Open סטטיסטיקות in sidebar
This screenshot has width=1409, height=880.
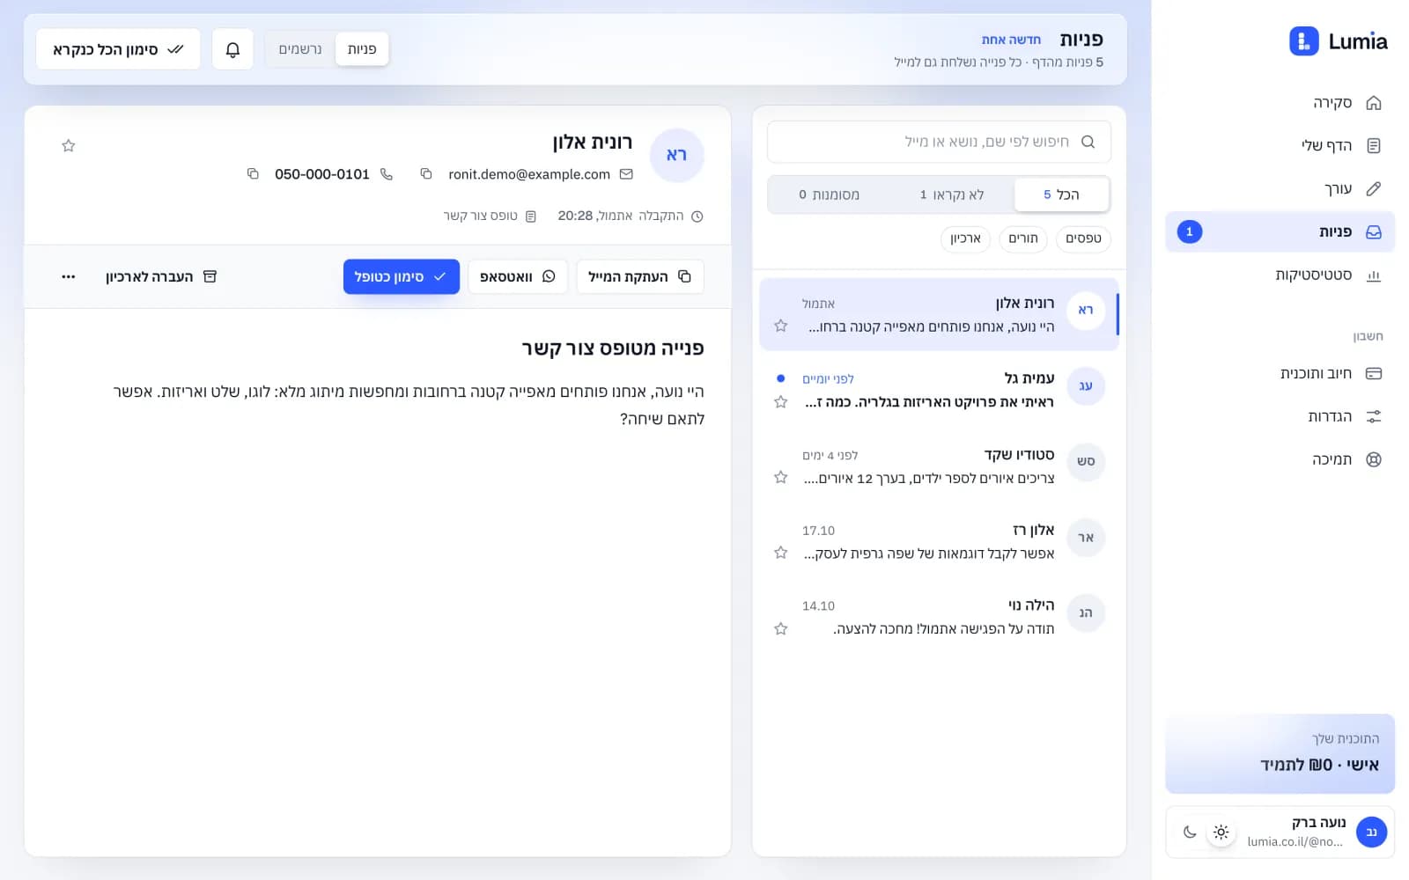[x=1280, y=275]
